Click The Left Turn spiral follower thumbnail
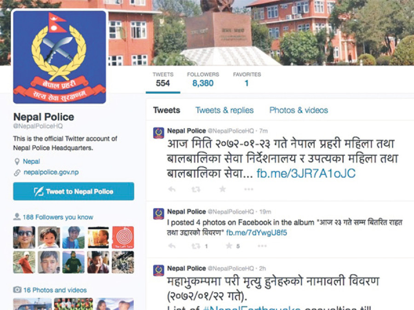The width and height of the screenshot is (414, 310). tap(123, 237)
